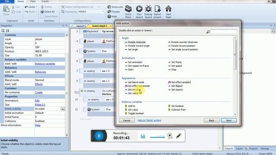276x155 pixels.
Task: Click the Debug layout bug icon
Action: (x=148, y=9)
